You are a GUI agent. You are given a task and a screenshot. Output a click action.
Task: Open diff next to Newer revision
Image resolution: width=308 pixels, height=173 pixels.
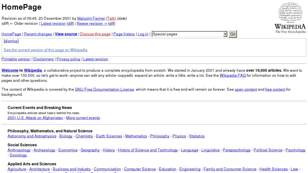point(112,23)
